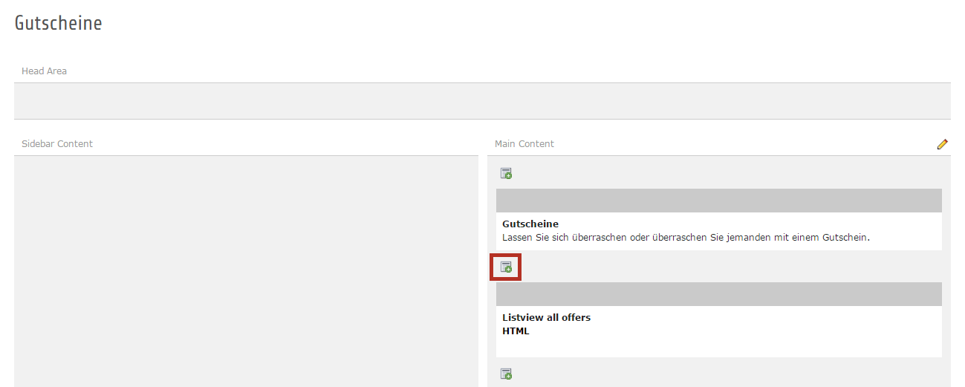Screen dimensions: 965x387
Task: Click the Gutscheine page title heading
Action: tap(58, 23)
